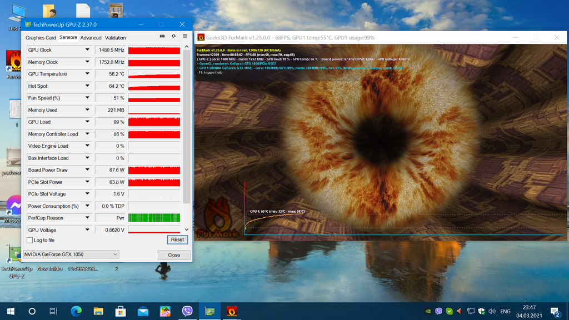Click the sensor list scroll-up arrow

point(187,47)
